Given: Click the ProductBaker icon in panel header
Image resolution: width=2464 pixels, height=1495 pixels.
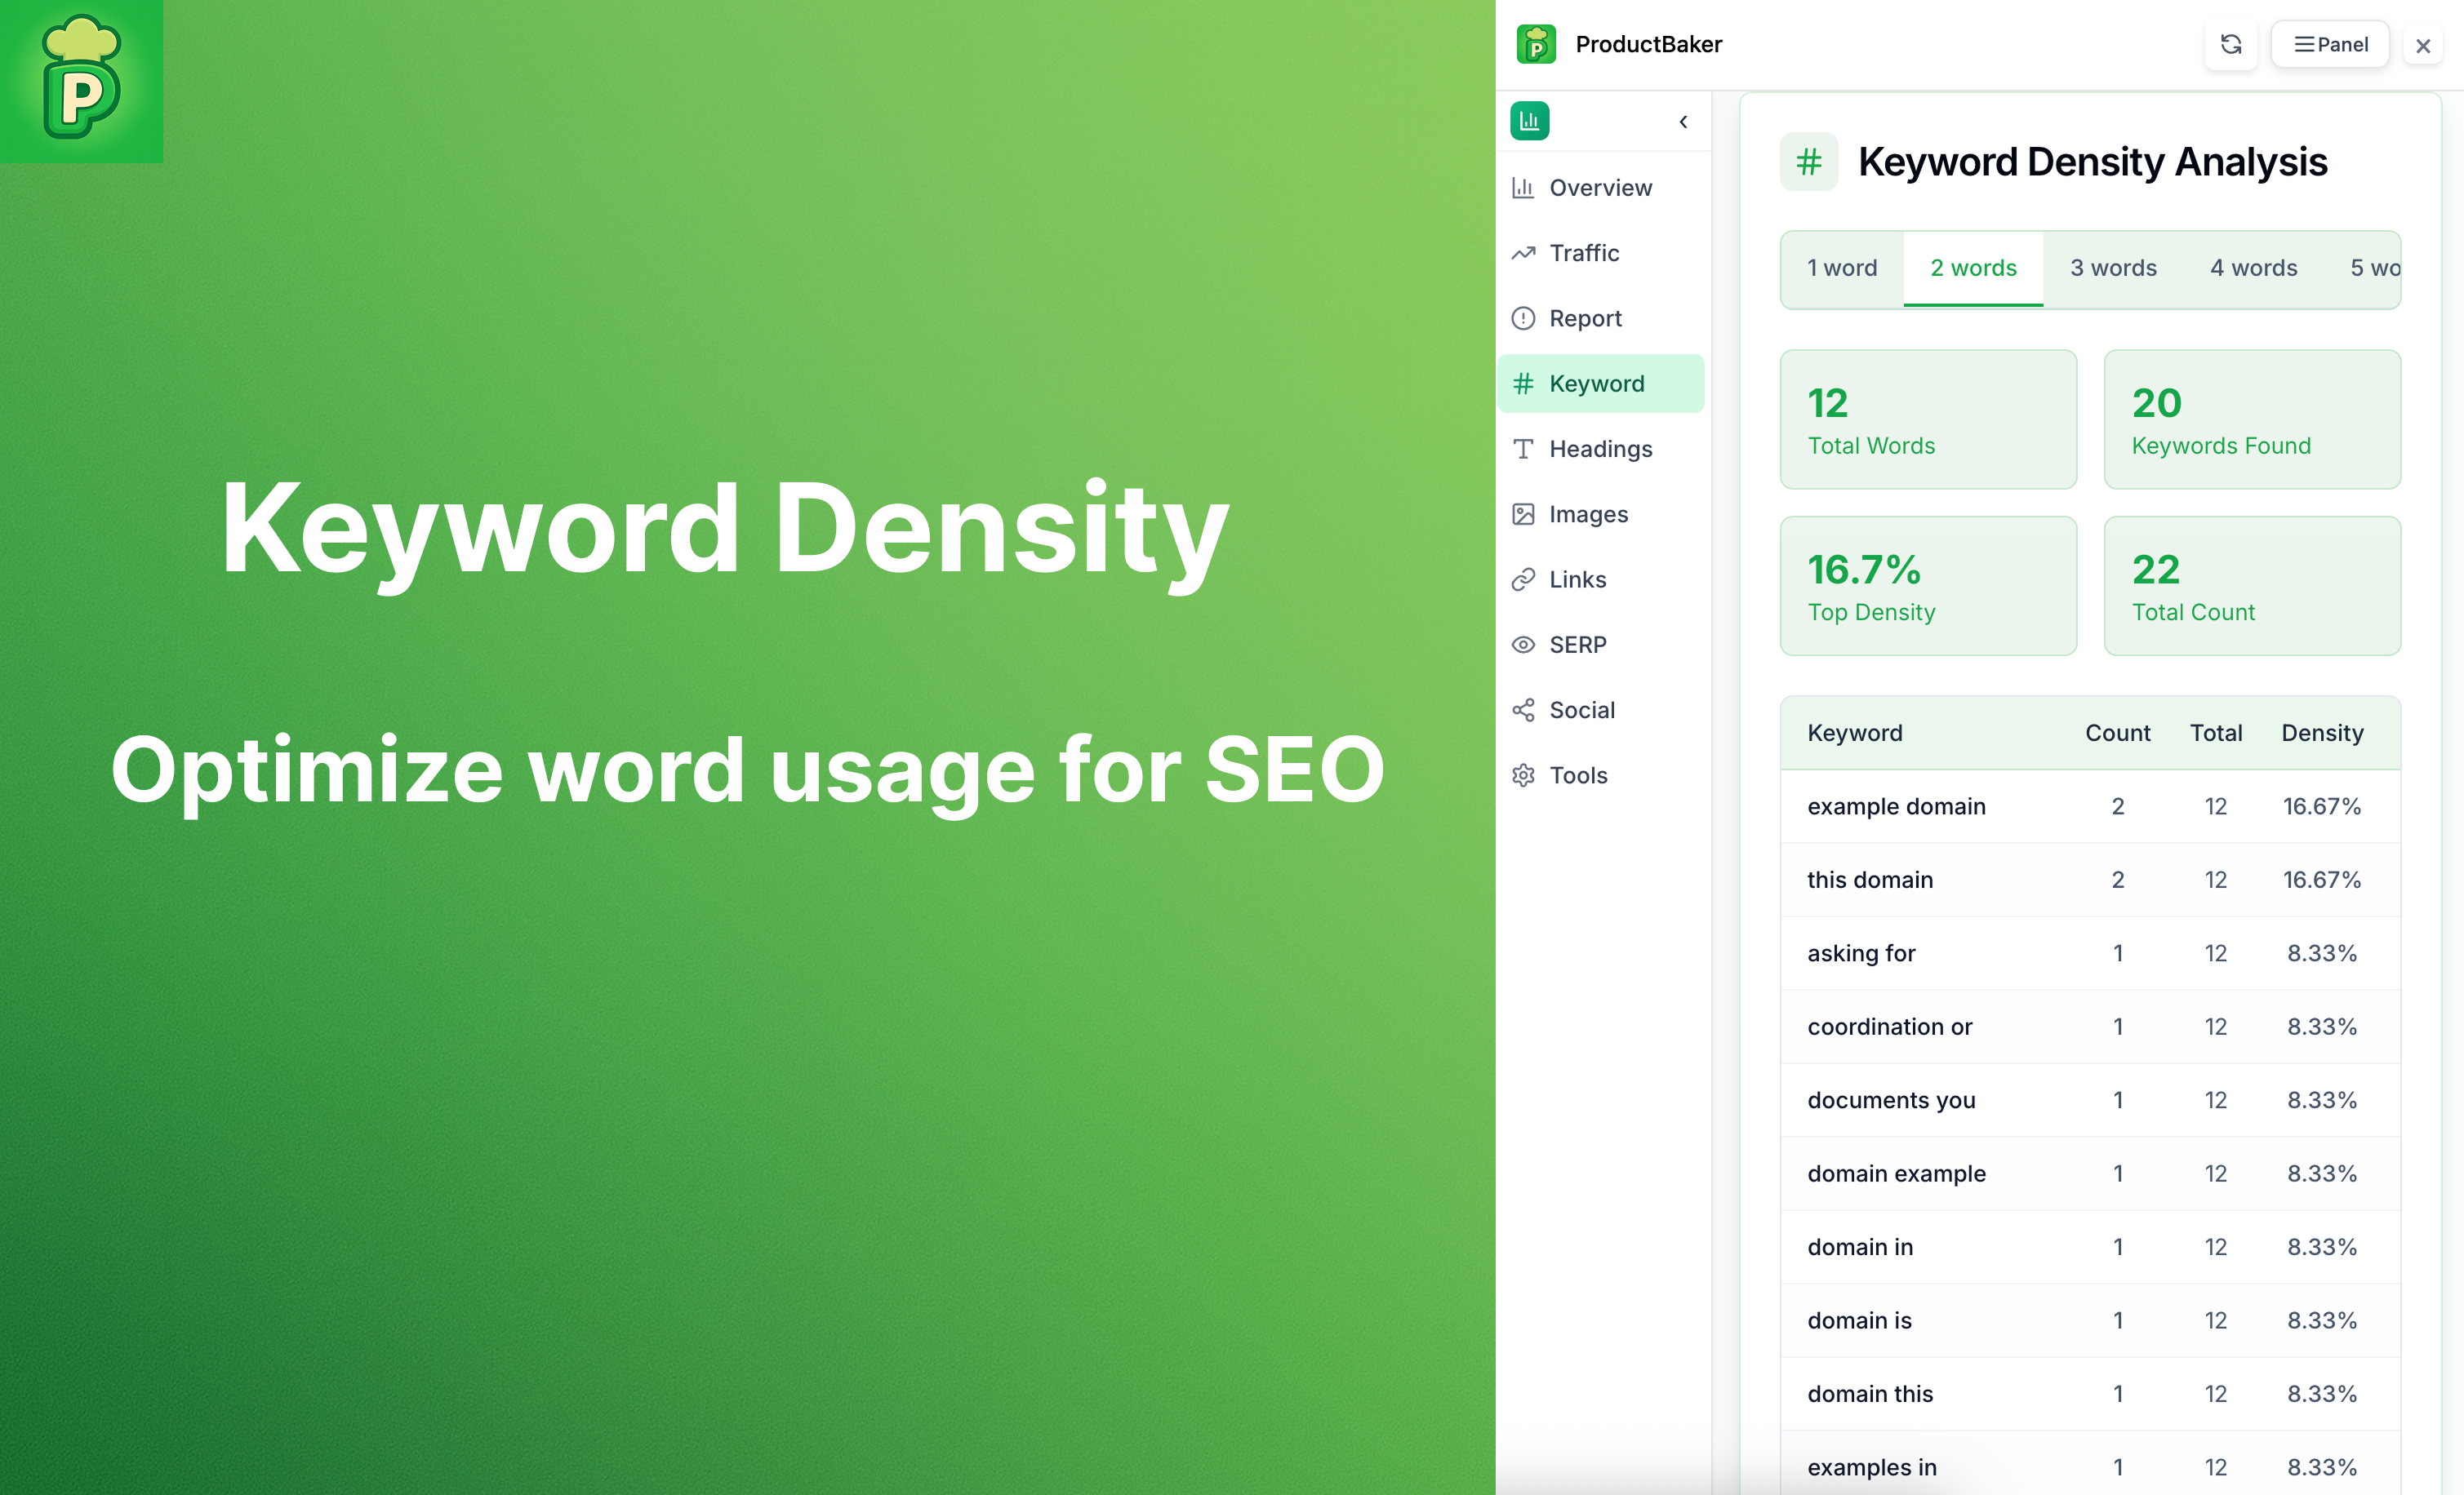Looking at the screenshot, I should tap(1535, 44).
